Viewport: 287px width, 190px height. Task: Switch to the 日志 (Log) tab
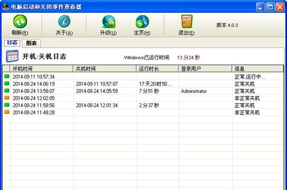[12, 43]
